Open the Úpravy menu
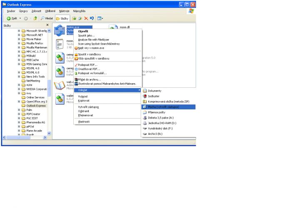Screen dimensions: 286x208 point(23,11)
